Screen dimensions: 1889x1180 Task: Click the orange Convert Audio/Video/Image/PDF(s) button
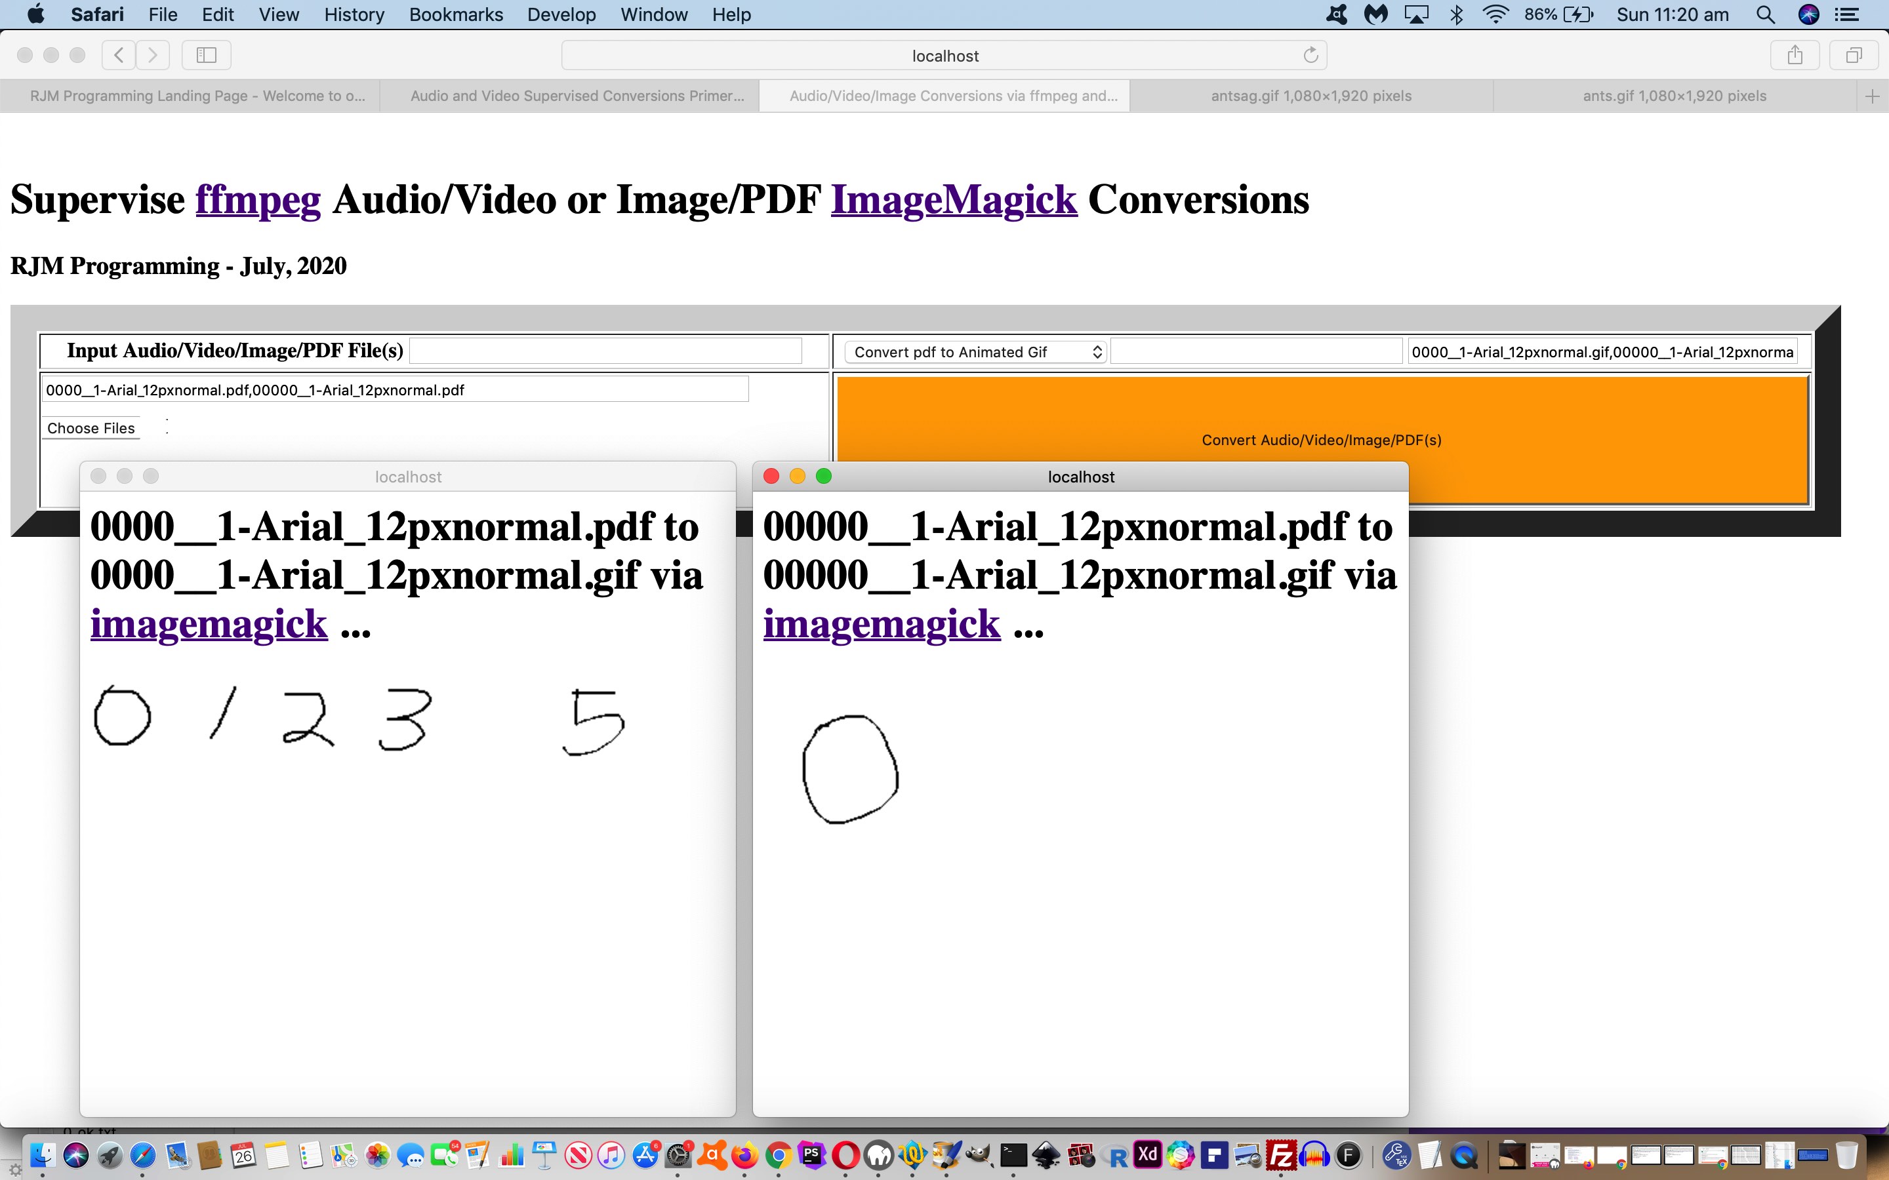pyautogui.click(x=1322, y=440)
